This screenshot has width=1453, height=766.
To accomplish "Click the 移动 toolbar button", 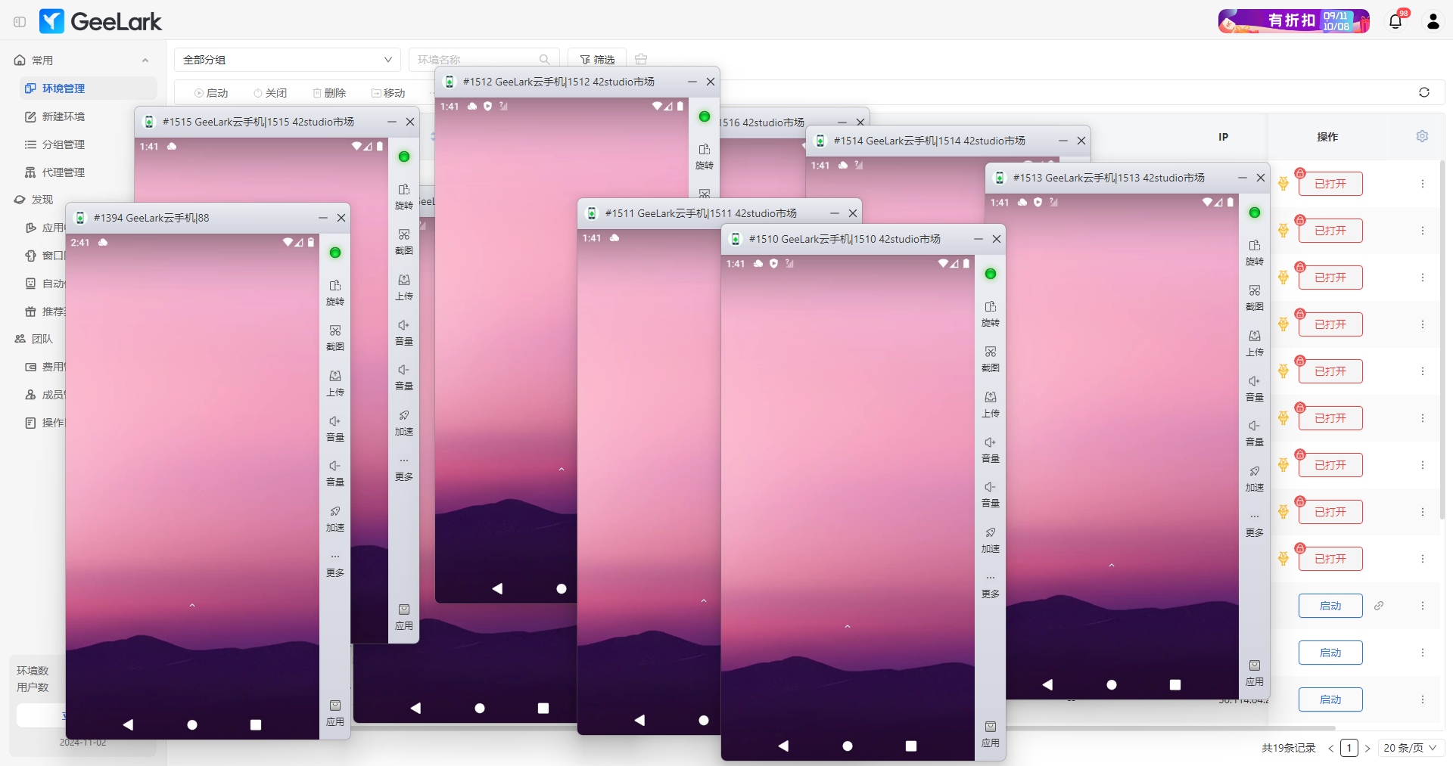I will (x=388, y=93).
